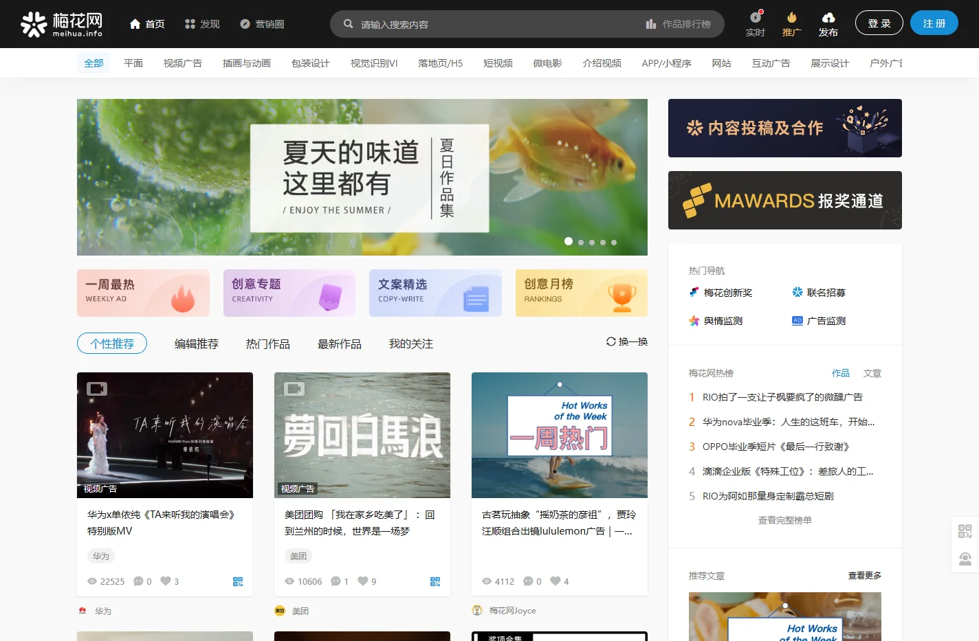Image resolution: width=979 pixels, height=641 pixels.
Task: Click the 换一换 refresh icon
Action: tap(610, 341)
